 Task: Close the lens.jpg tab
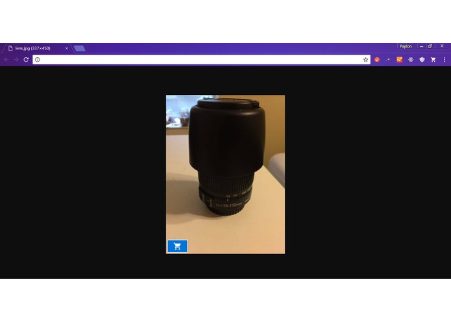(67, 48)
